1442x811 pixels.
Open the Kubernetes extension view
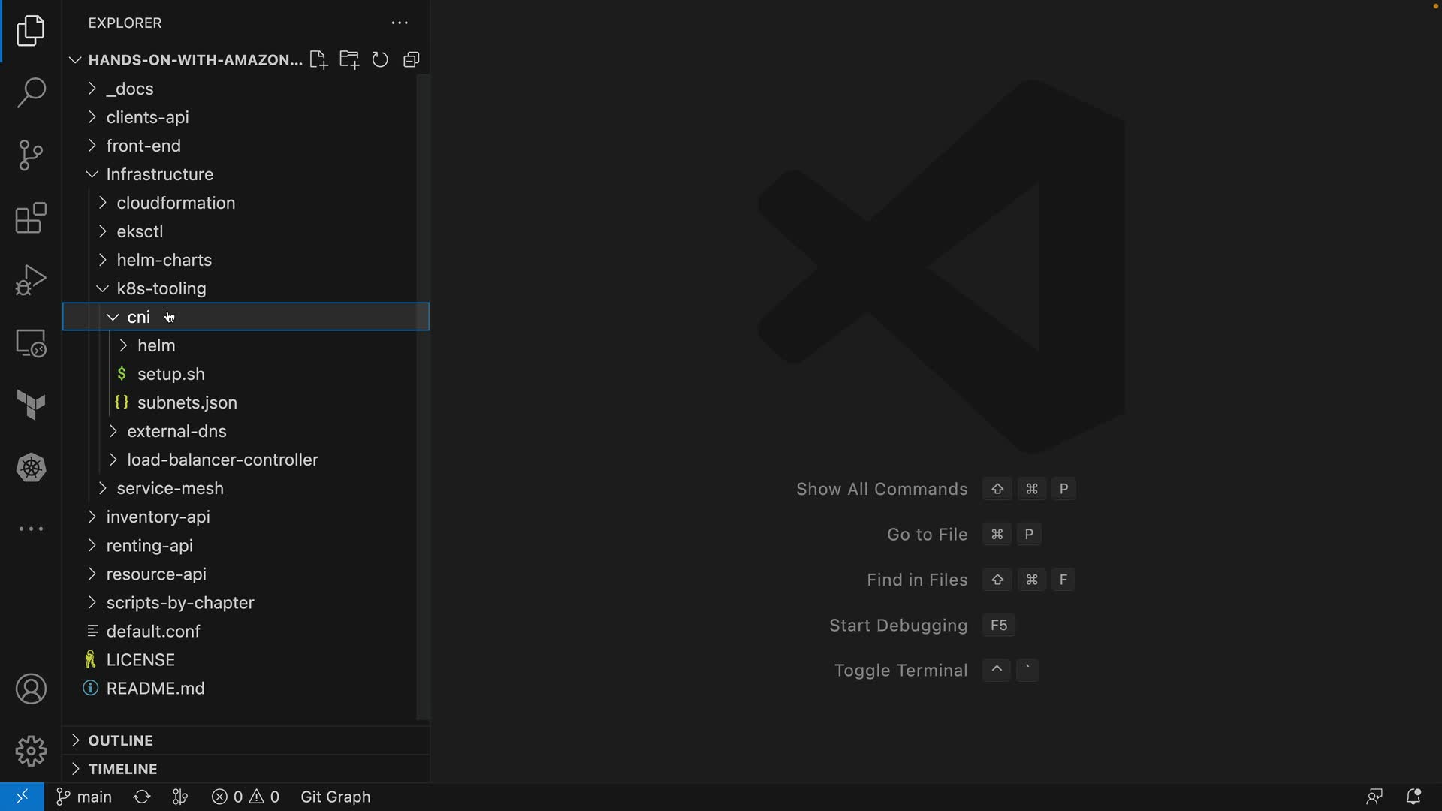pyautogui.click(x=31, y=468)
